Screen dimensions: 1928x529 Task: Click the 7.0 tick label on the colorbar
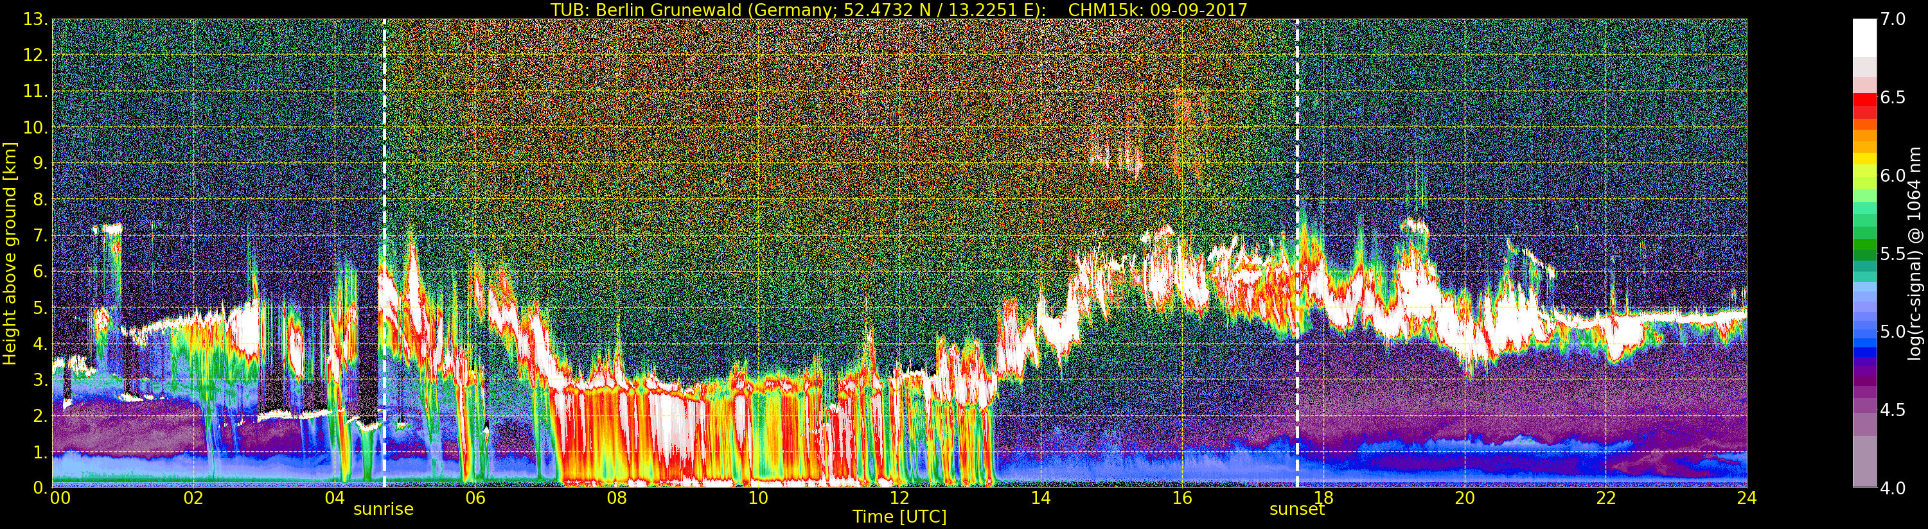pyautogui.click(x=1893, y=19)
